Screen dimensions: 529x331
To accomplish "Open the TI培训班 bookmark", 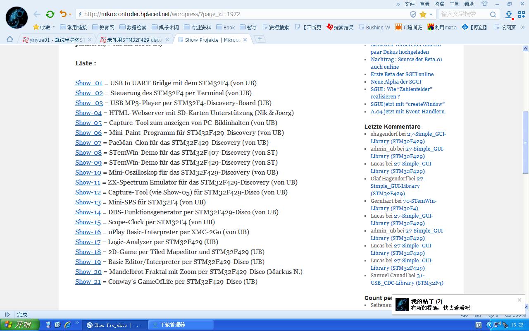I will tap(409, 27).
